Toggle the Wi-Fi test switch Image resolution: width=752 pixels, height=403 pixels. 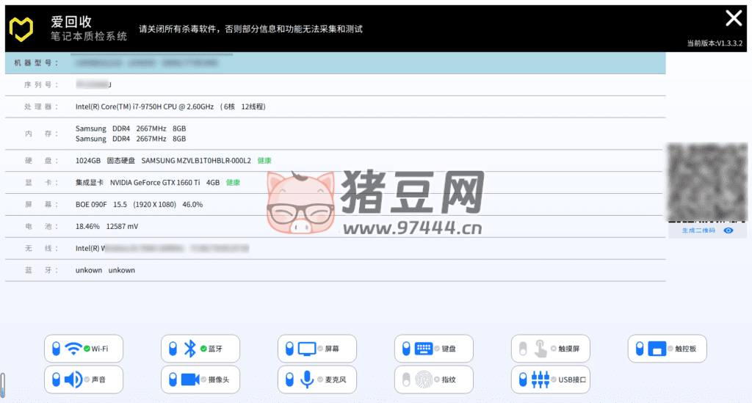pyautogui.click(x=56, y=349)
